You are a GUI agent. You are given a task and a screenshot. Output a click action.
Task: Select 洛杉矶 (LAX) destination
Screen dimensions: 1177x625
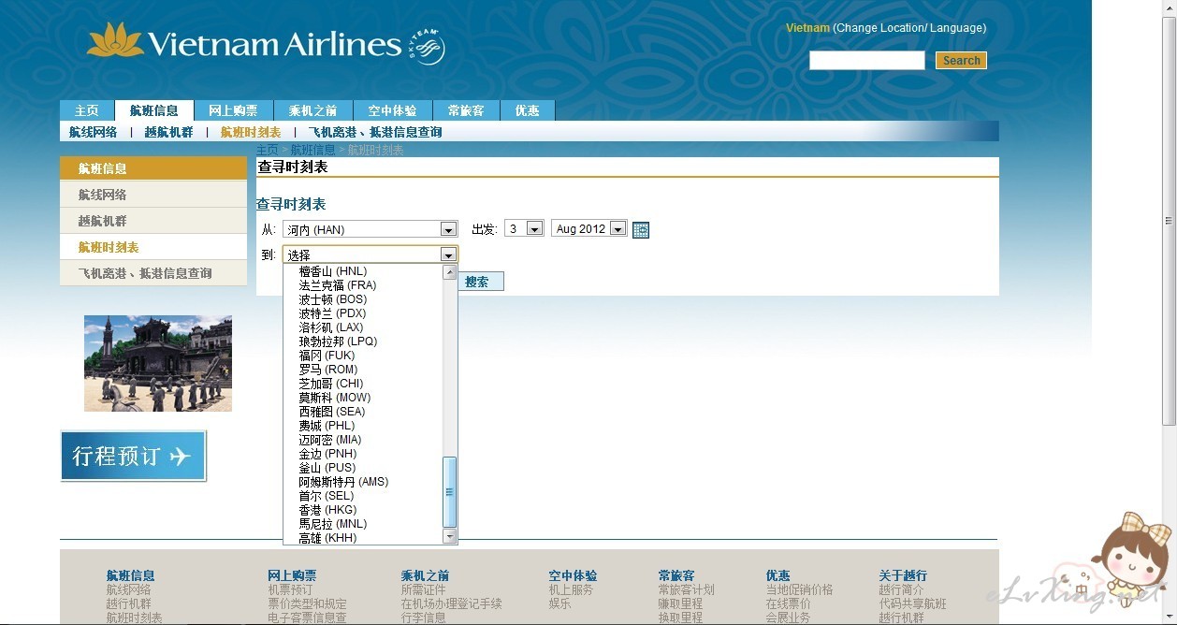pyautogui.click(x=331, y=327)
